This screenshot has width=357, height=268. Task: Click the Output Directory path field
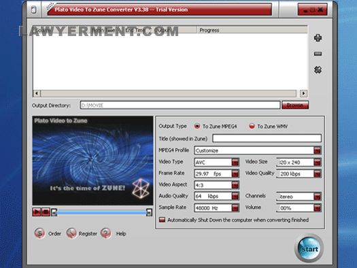[180, 105]
